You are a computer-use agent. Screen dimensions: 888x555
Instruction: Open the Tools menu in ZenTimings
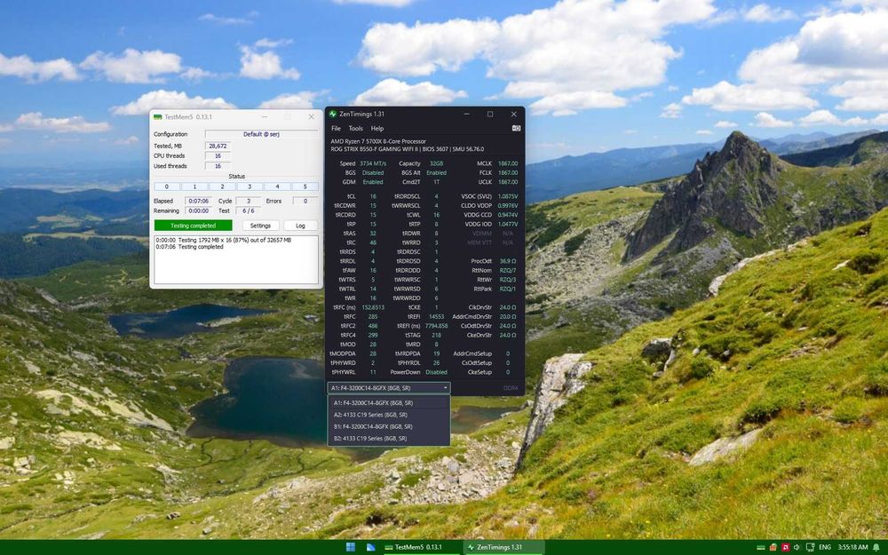(x=356, y=129)
